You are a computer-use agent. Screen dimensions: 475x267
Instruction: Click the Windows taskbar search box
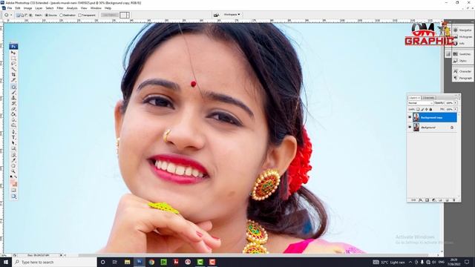point(54,262)
